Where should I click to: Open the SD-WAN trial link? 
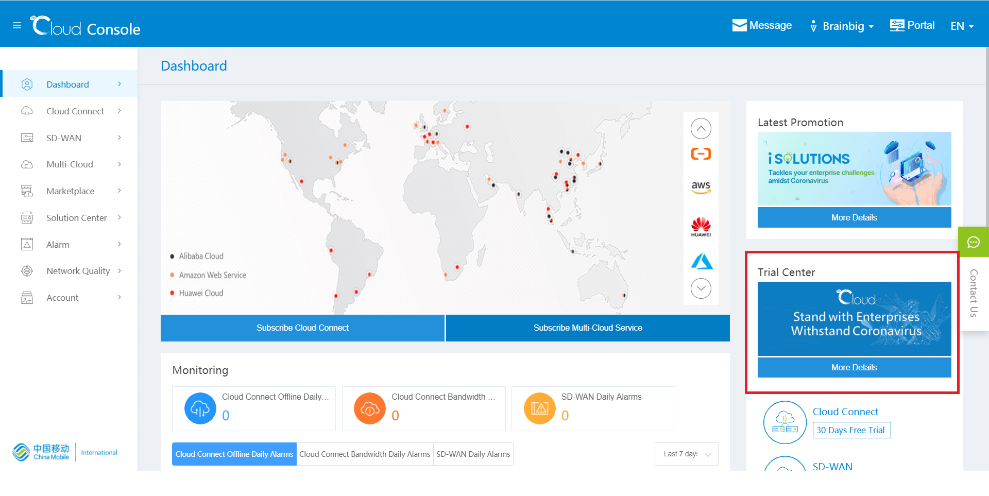(x=832, y=467)
